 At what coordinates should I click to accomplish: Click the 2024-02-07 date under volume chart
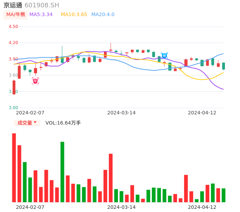point(30,207)
